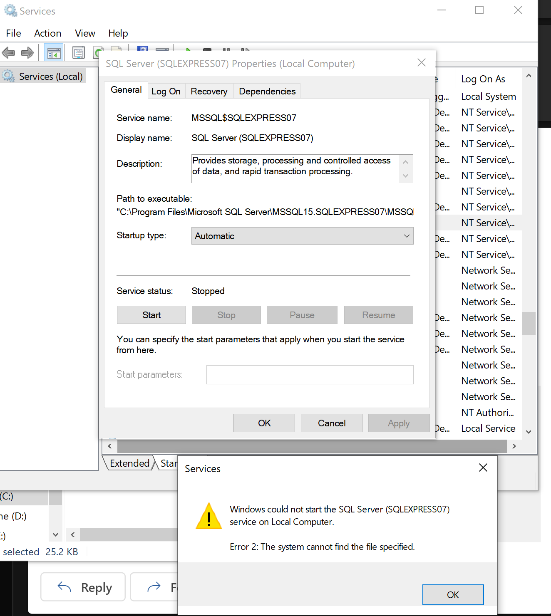551x616 pixels.
Task: Click services list scroll up arrow
Action: 529,76
